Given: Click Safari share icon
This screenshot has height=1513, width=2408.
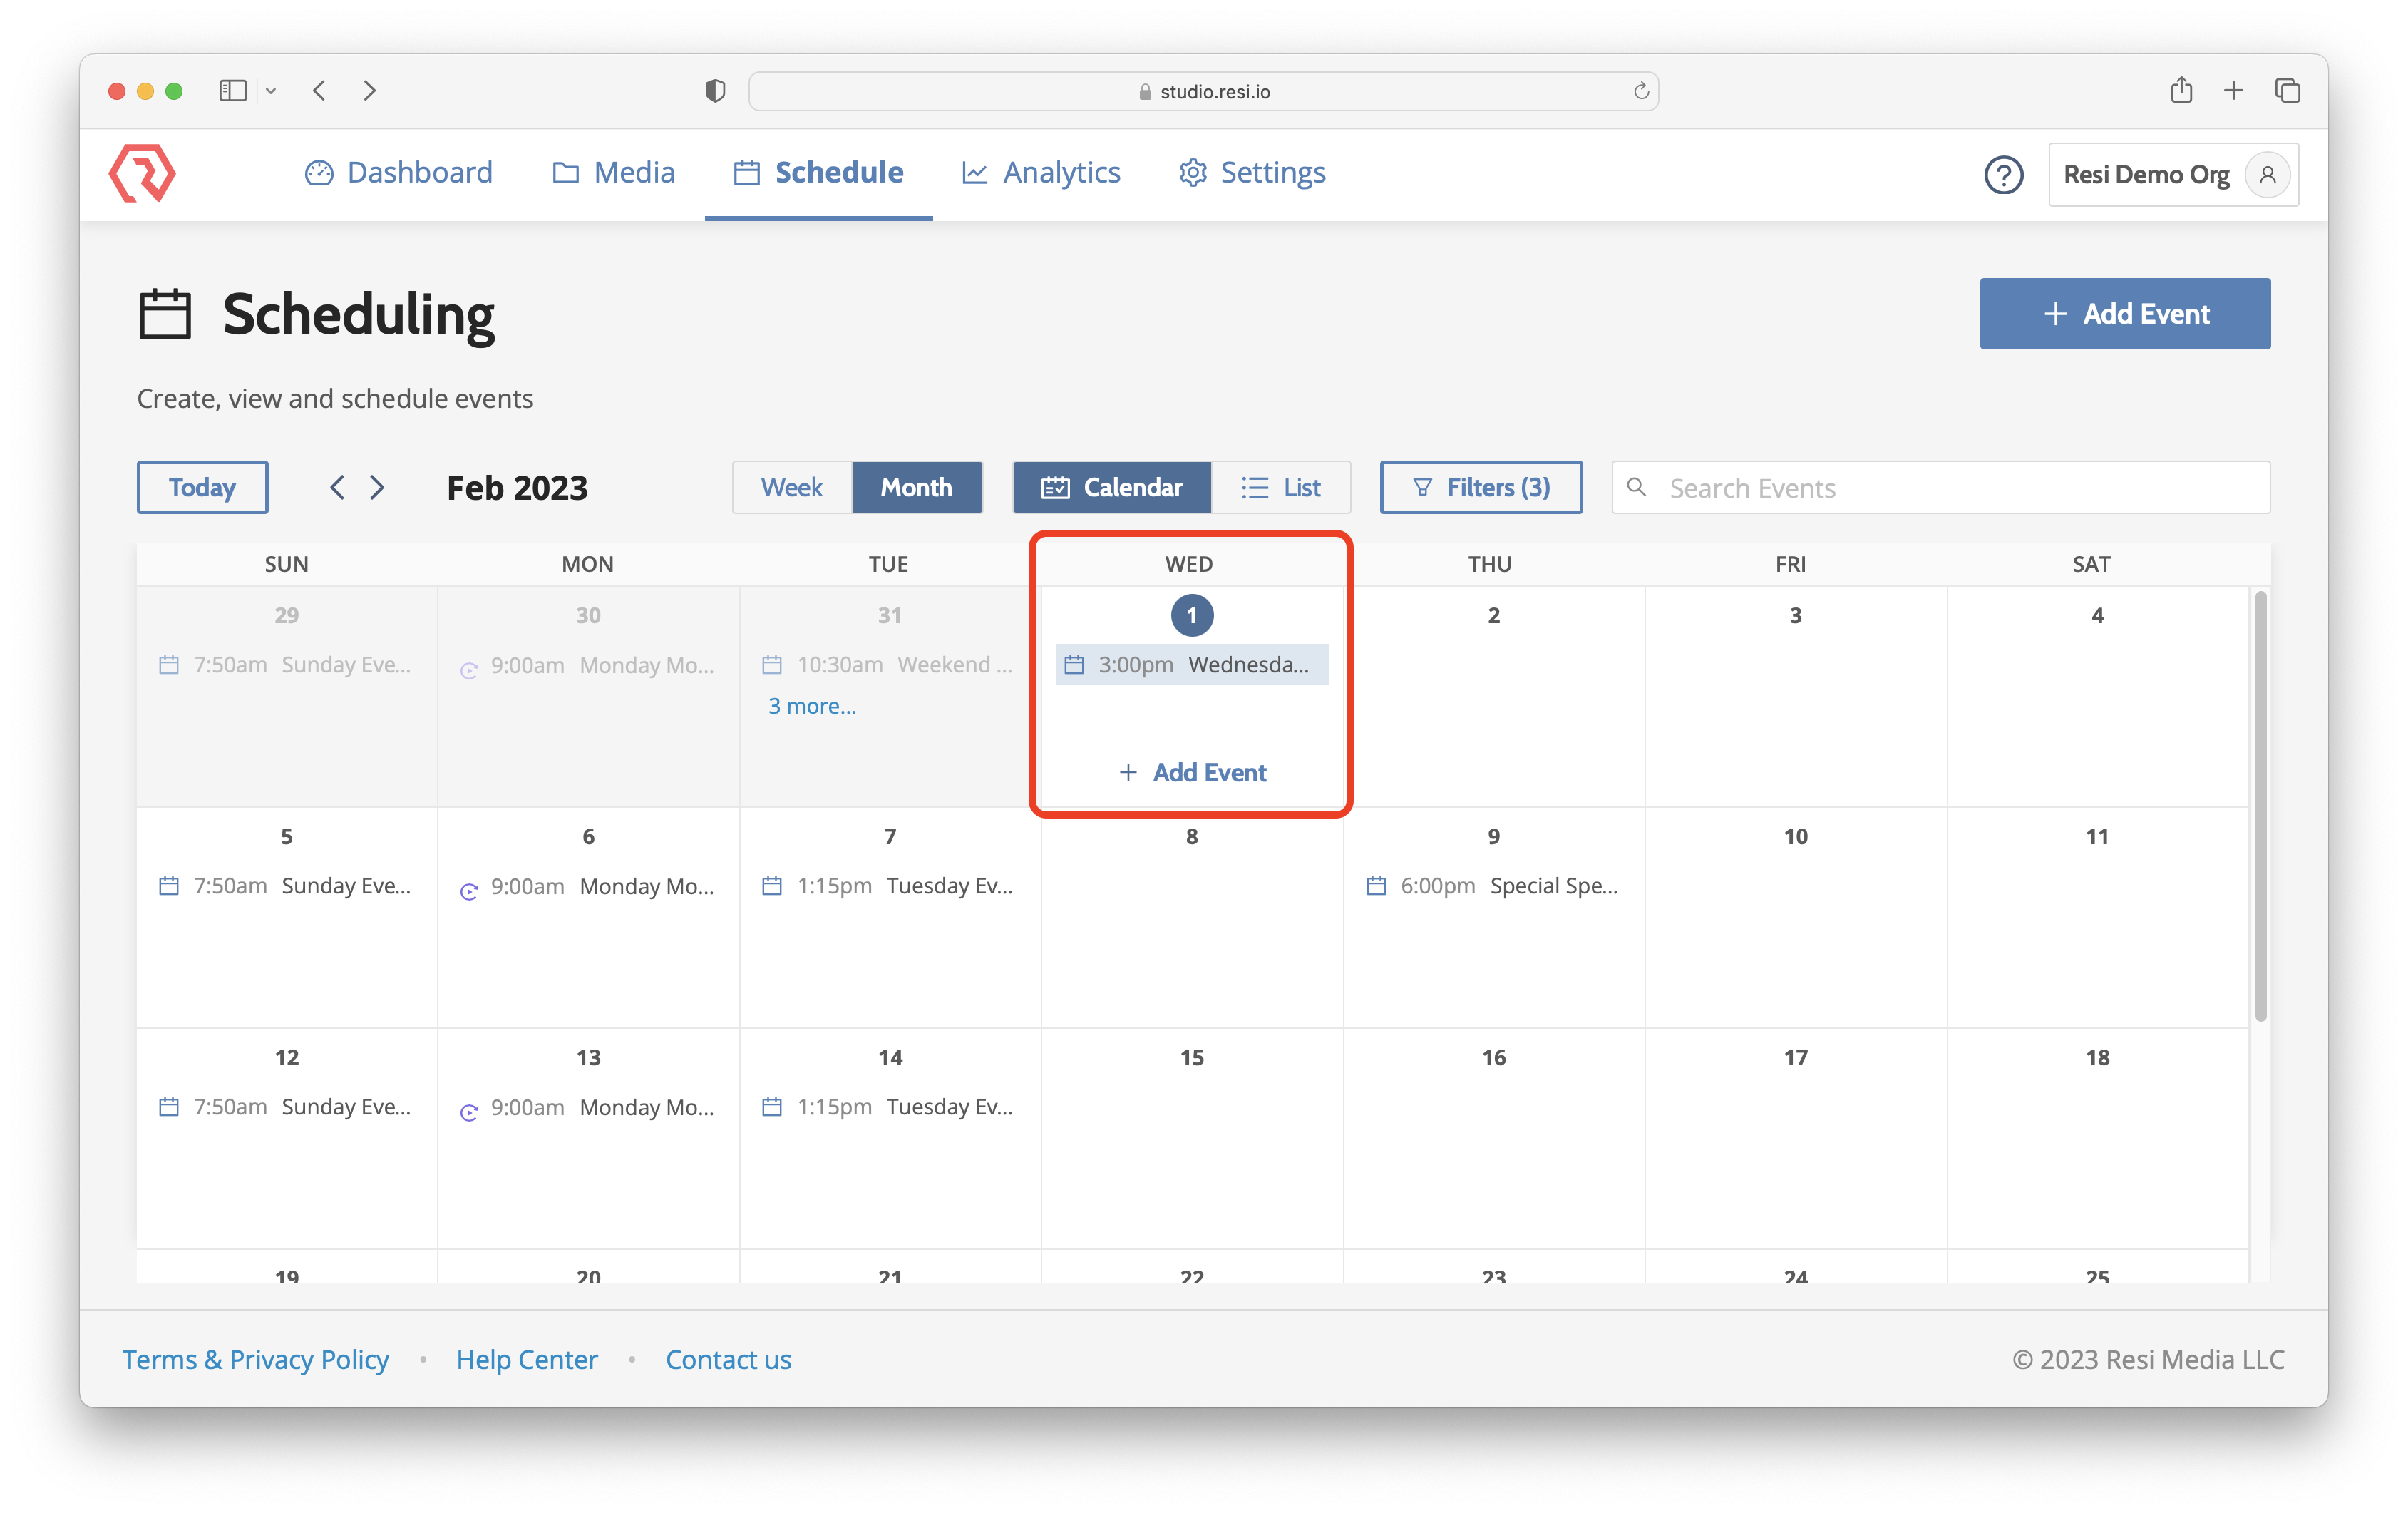Looking at the screenshot, I should pos(2181,91).
